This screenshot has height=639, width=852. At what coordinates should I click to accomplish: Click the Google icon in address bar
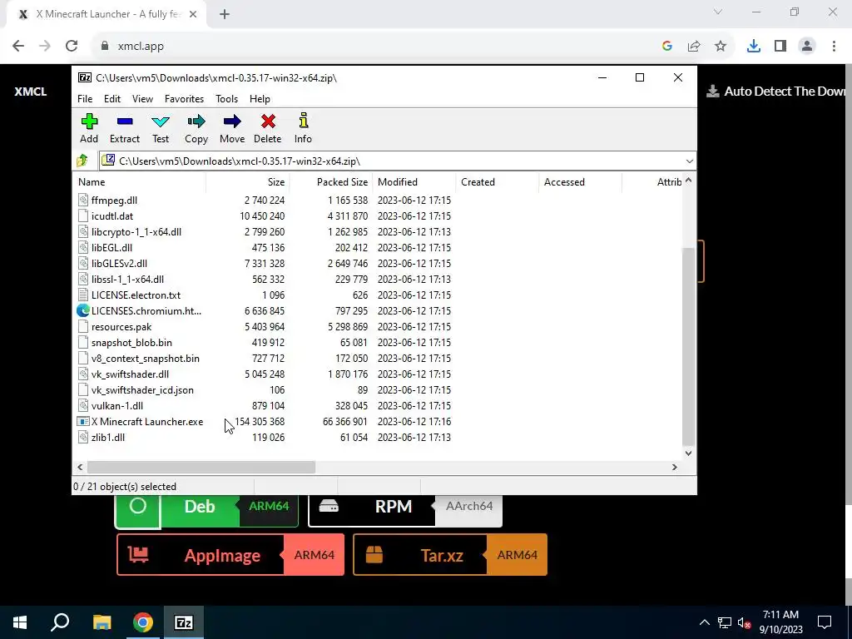[667, 47]
